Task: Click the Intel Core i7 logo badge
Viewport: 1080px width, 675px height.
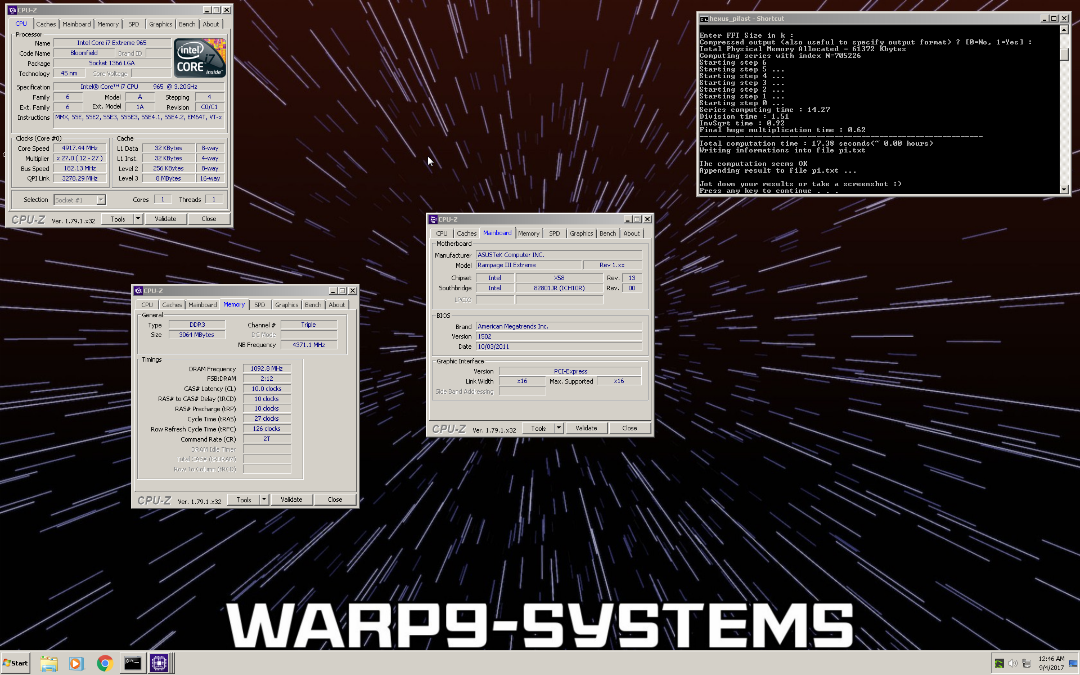Action: (x=200, y=57)
